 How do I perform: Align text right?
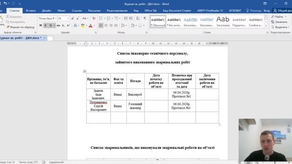[111, 26]
